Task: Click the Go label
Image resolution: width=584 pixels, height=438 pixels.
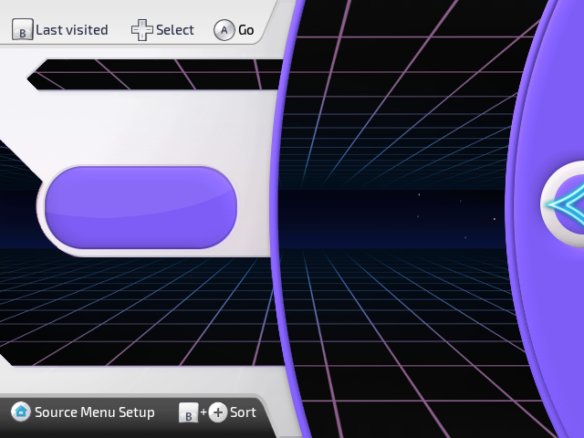Action: point(246,30)
